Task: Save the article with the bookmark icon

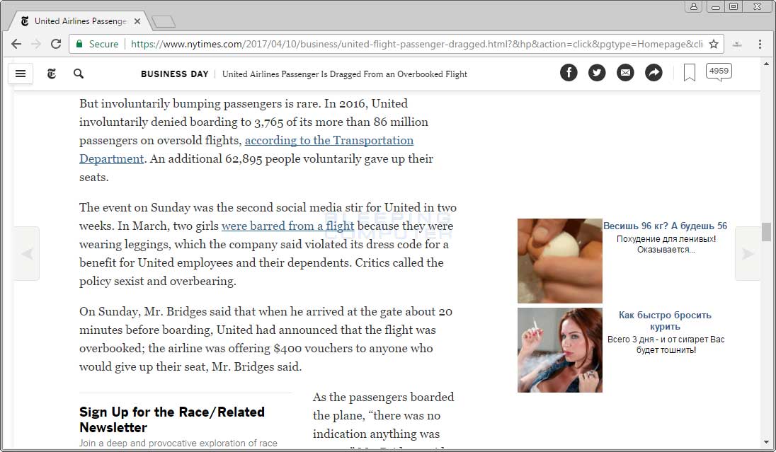Action: (690, 73)
